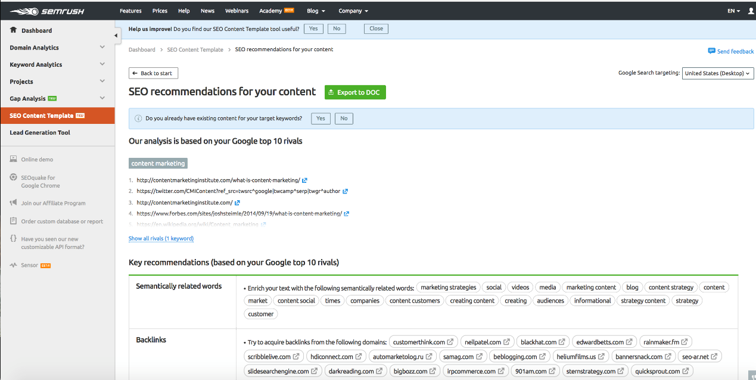This screenshot has height=380, width=756.
Task: Select SEO Content Template in sidebar
Action: click(x=42, y=116)
